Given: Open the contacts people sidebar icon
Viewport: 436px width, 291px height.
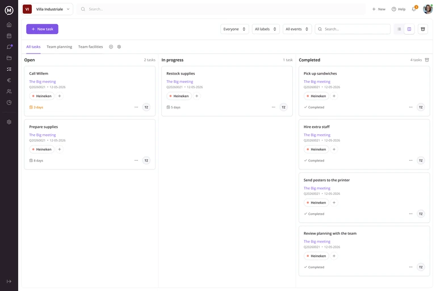Looking at the screenshot, I should coord(9,92).
